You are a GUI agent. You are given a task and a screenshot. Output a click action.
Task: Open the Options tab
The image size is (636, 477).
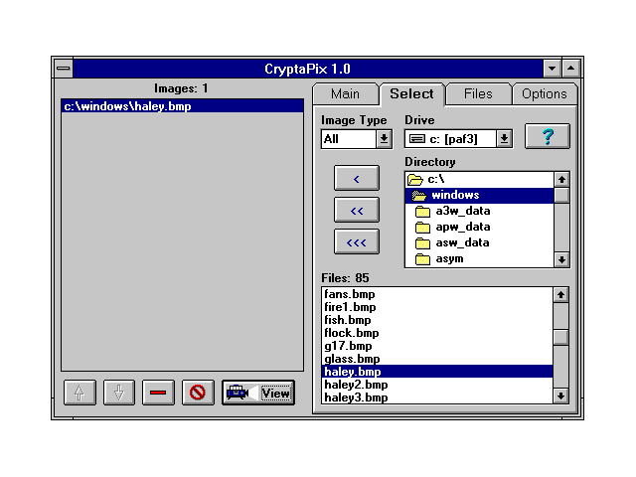coord(544,94)
